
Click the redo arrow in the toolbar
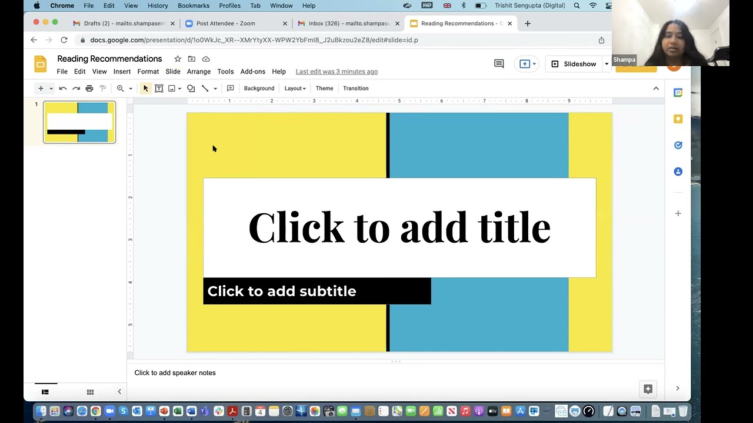pos(76,88)
